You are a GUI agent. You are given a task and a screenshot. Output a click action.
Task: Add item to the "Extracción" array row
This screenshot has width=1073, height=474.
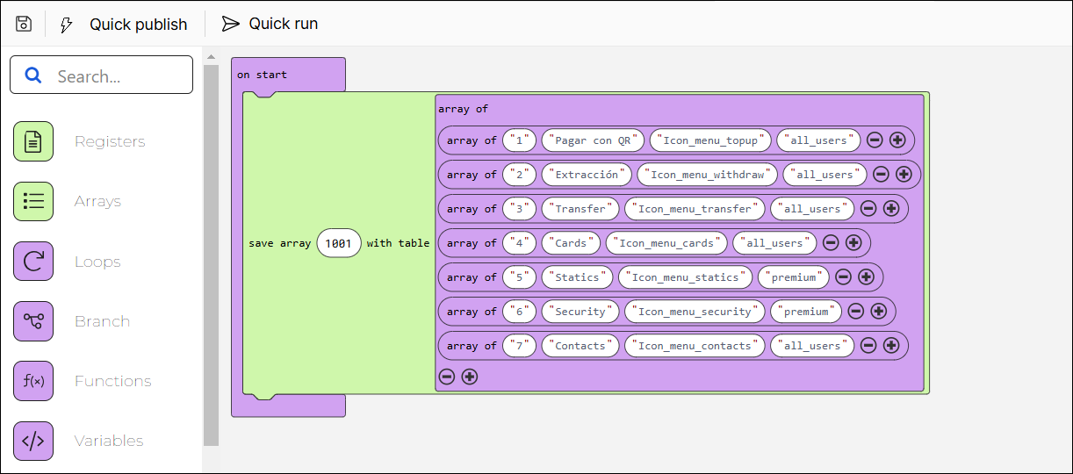[904, 175]
